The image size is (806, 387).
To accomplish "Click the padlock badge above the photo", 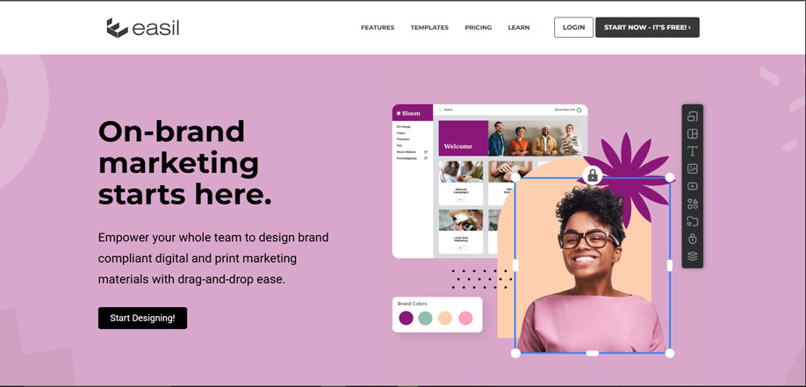I will 592,176.
